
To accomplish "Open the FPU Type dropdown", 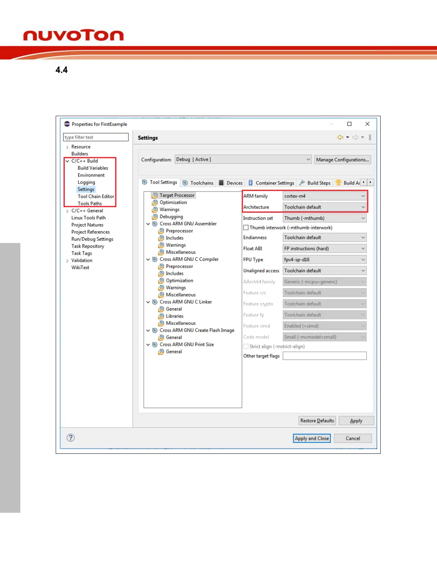I will coord(325,260).
